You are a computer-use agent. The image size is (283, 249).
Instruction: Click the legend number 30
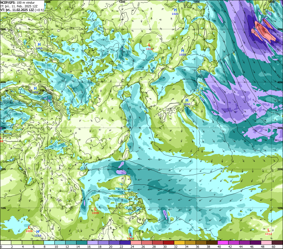[x=165, y=247]
